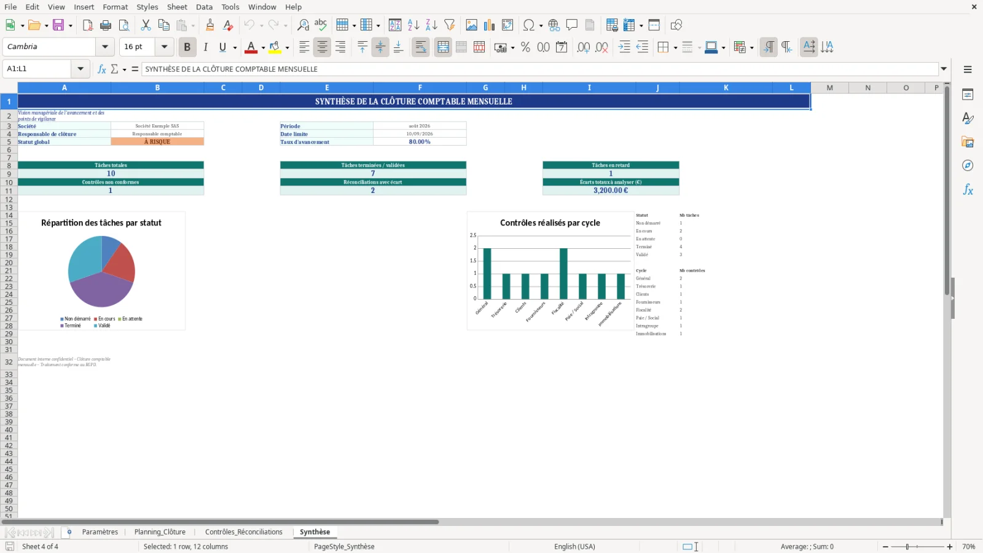Insert Image icon
The width and height of the screenshot is (983, 553).
coord(471,25)
